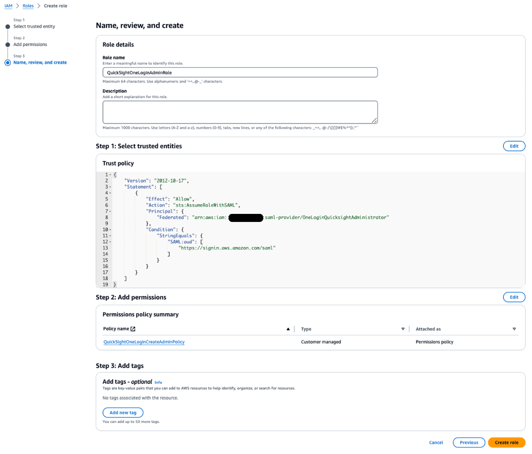Click the sts:AssumeRoleWithSAML action line
This screenshot has height=454, width=532.
(193, 205)
